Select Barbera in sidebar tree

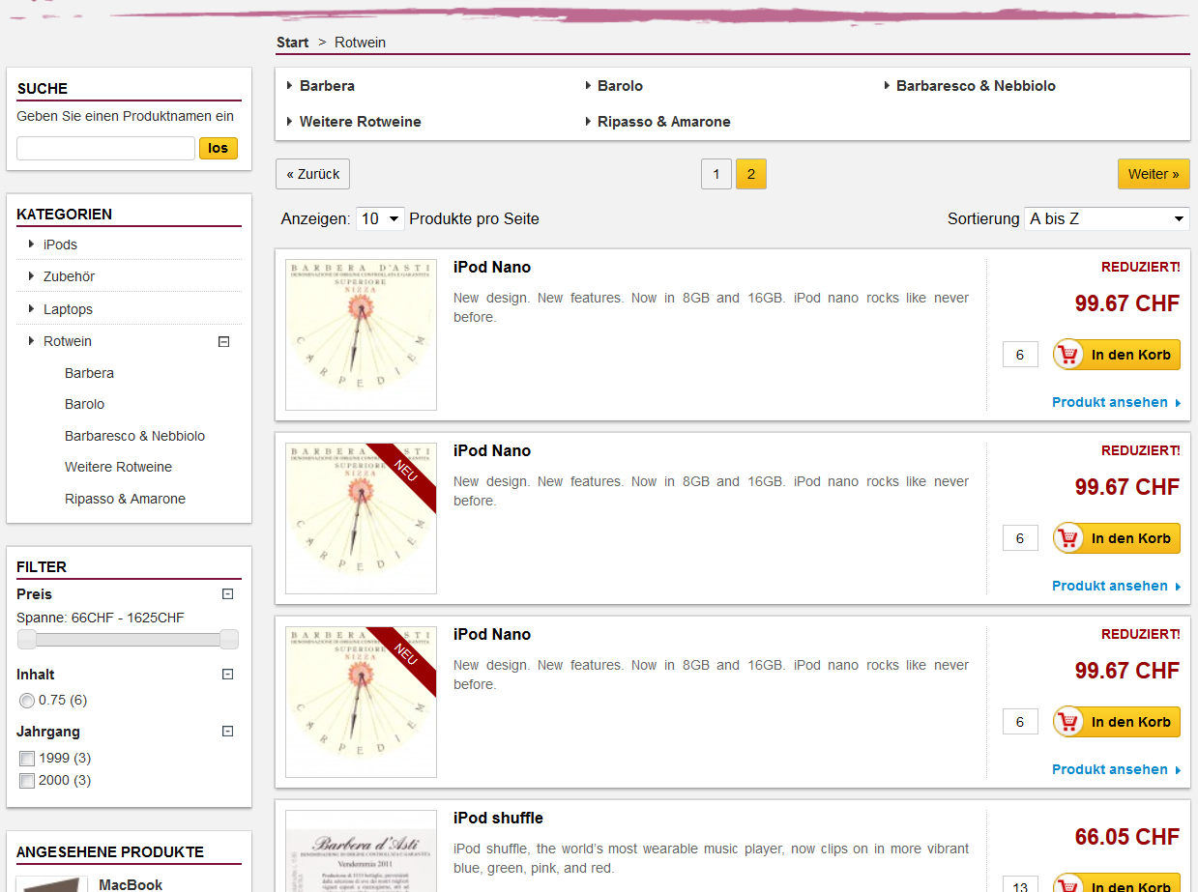[89, 373]
